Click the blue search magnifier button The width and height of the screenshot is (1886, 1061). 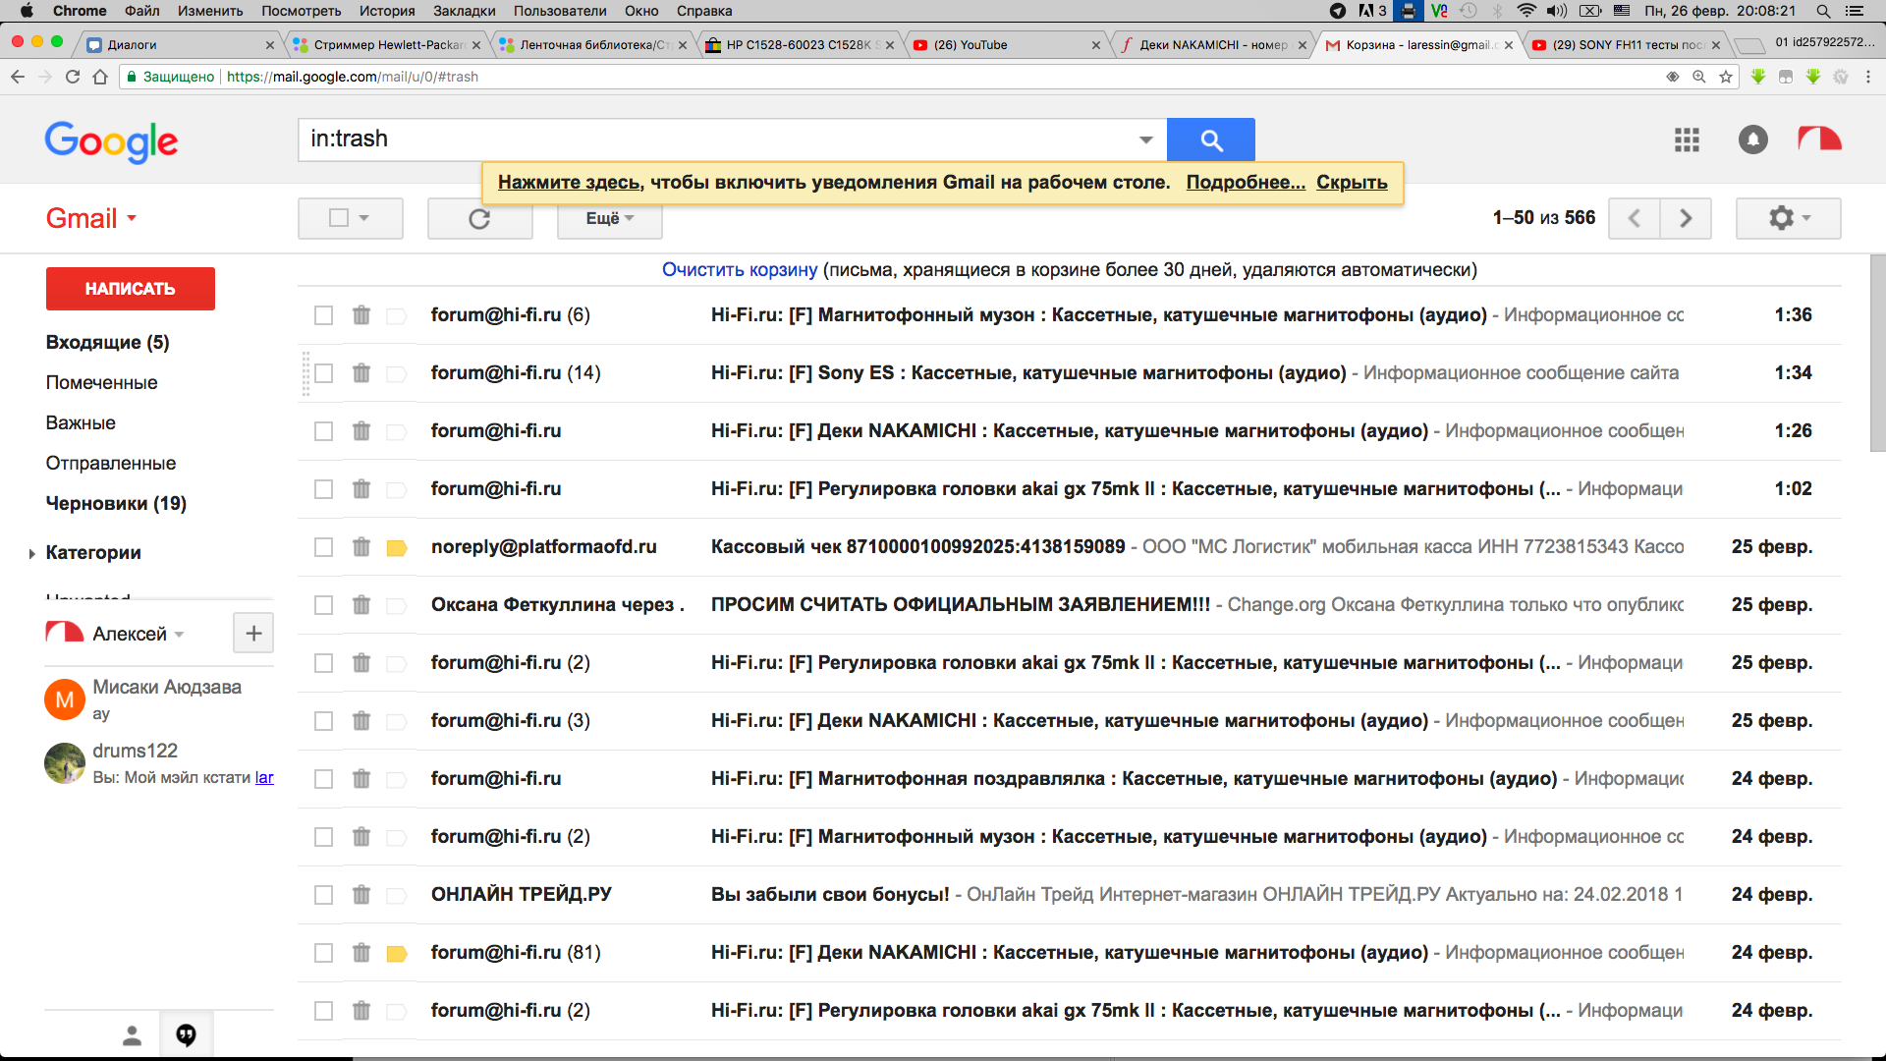pyautogui.click(x=1210, y=140)
